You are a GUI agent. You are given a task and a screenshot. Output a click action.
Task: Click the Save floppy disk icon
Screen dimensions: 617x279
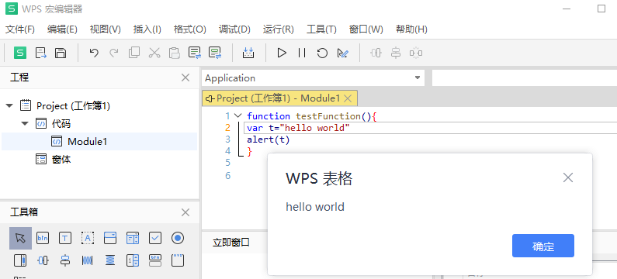point(61,53)
